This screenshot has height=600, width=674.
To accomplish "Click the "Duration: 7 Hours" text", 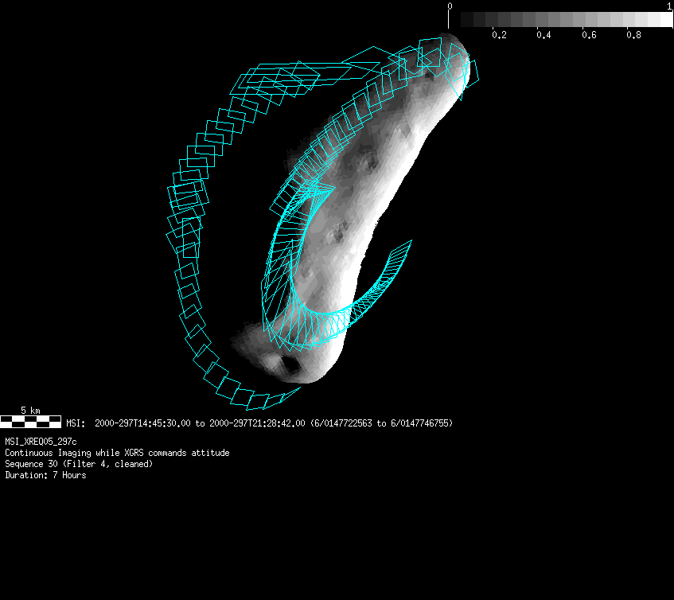I will click(45, 475).
